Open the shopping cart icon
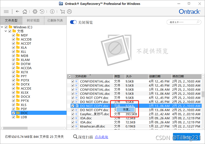Screen dimensions: 205x144 [x=62, y=12]
